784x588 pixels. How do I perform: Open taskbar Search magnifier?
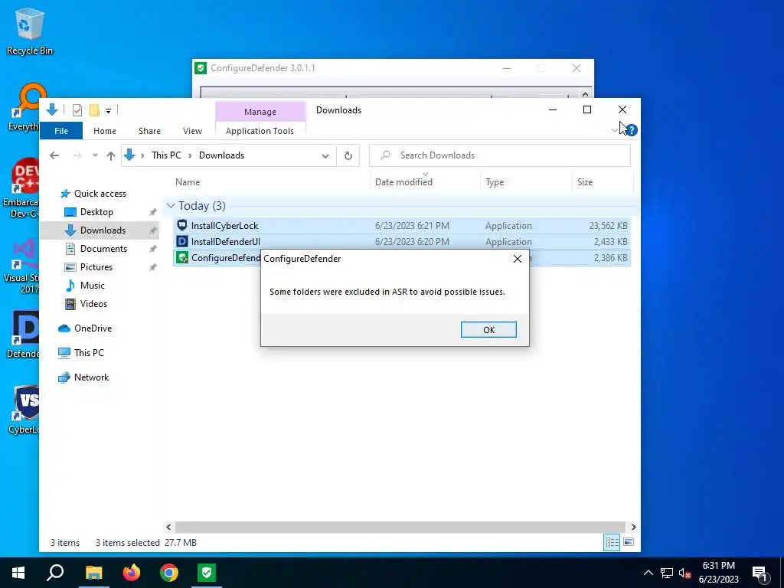(x=55, y=573)
